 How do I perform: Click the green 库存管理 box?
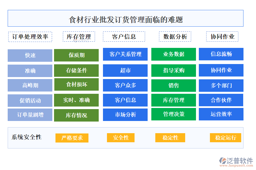click(x=174, y=100)
